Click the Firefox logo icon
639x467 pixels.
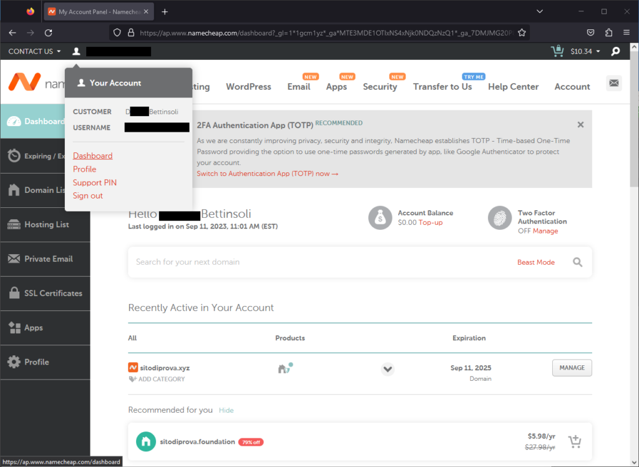(x=30, y=11)
